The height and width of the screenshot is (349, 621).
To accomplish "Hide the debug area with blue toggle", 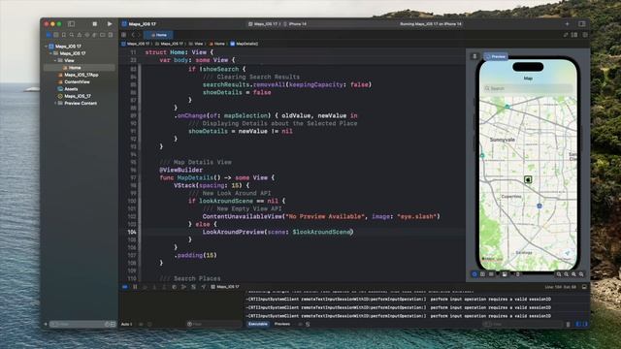I will [x=125, y=287].
